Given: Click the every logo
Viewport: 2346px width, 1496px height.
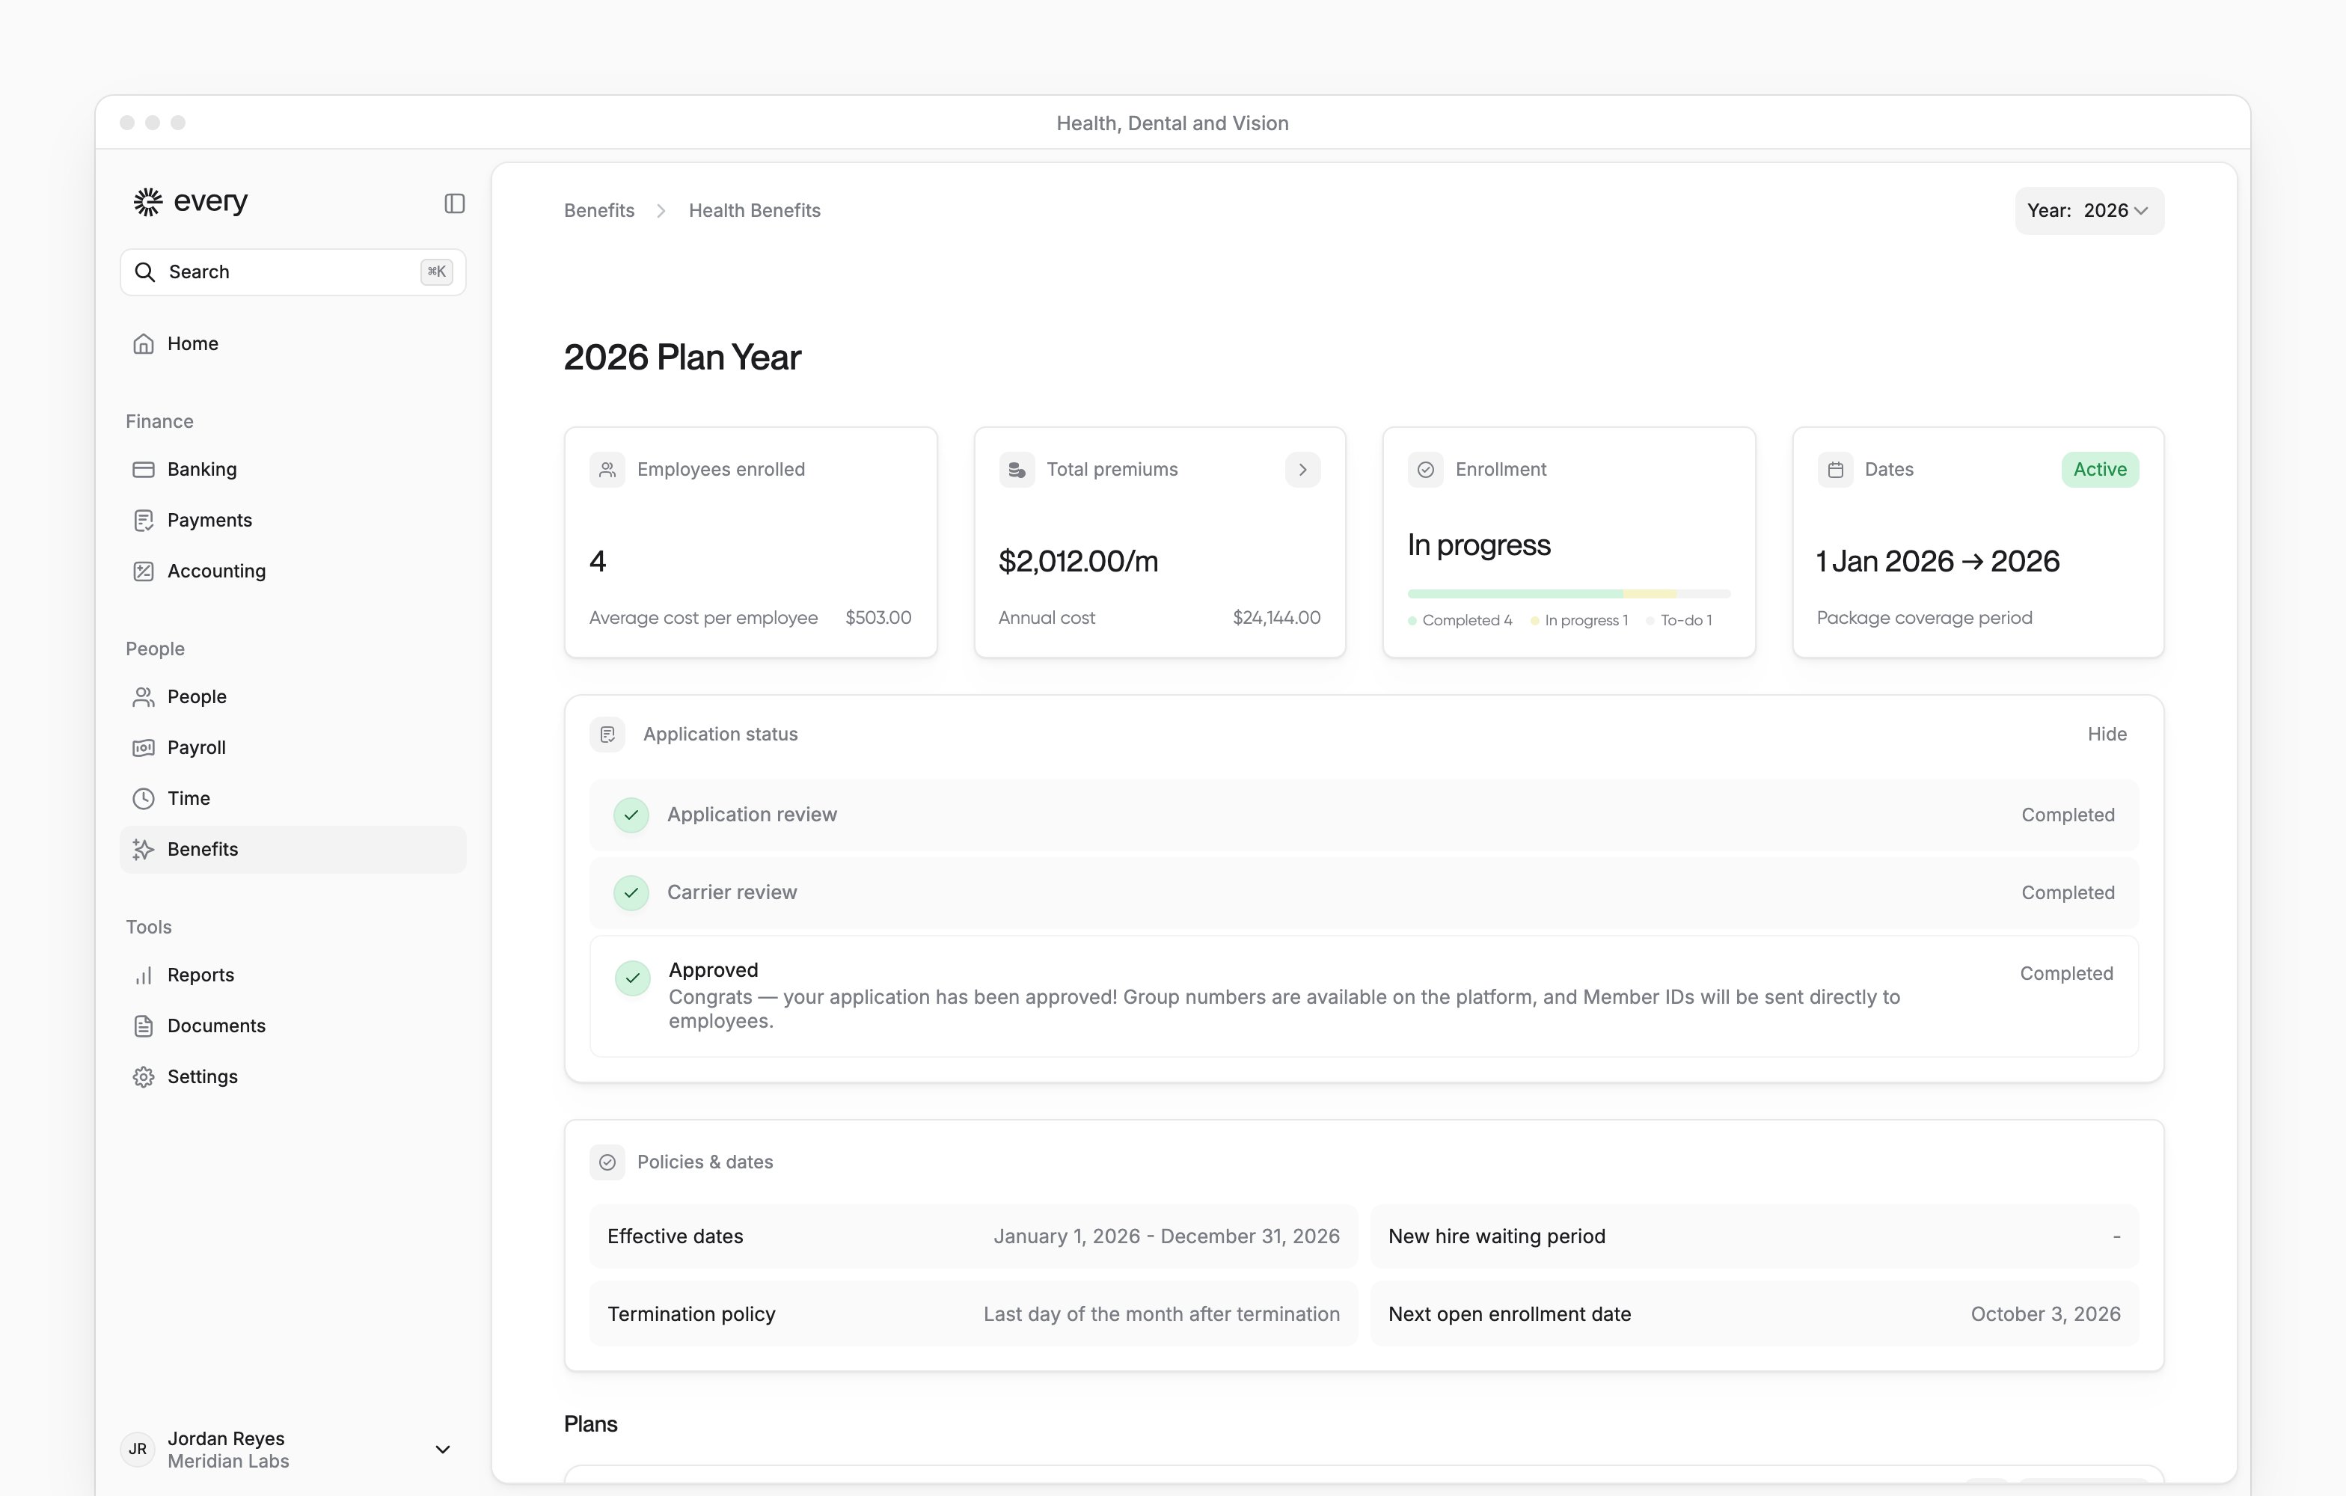Looking at the screenshot, I should [x=191, y=202].
